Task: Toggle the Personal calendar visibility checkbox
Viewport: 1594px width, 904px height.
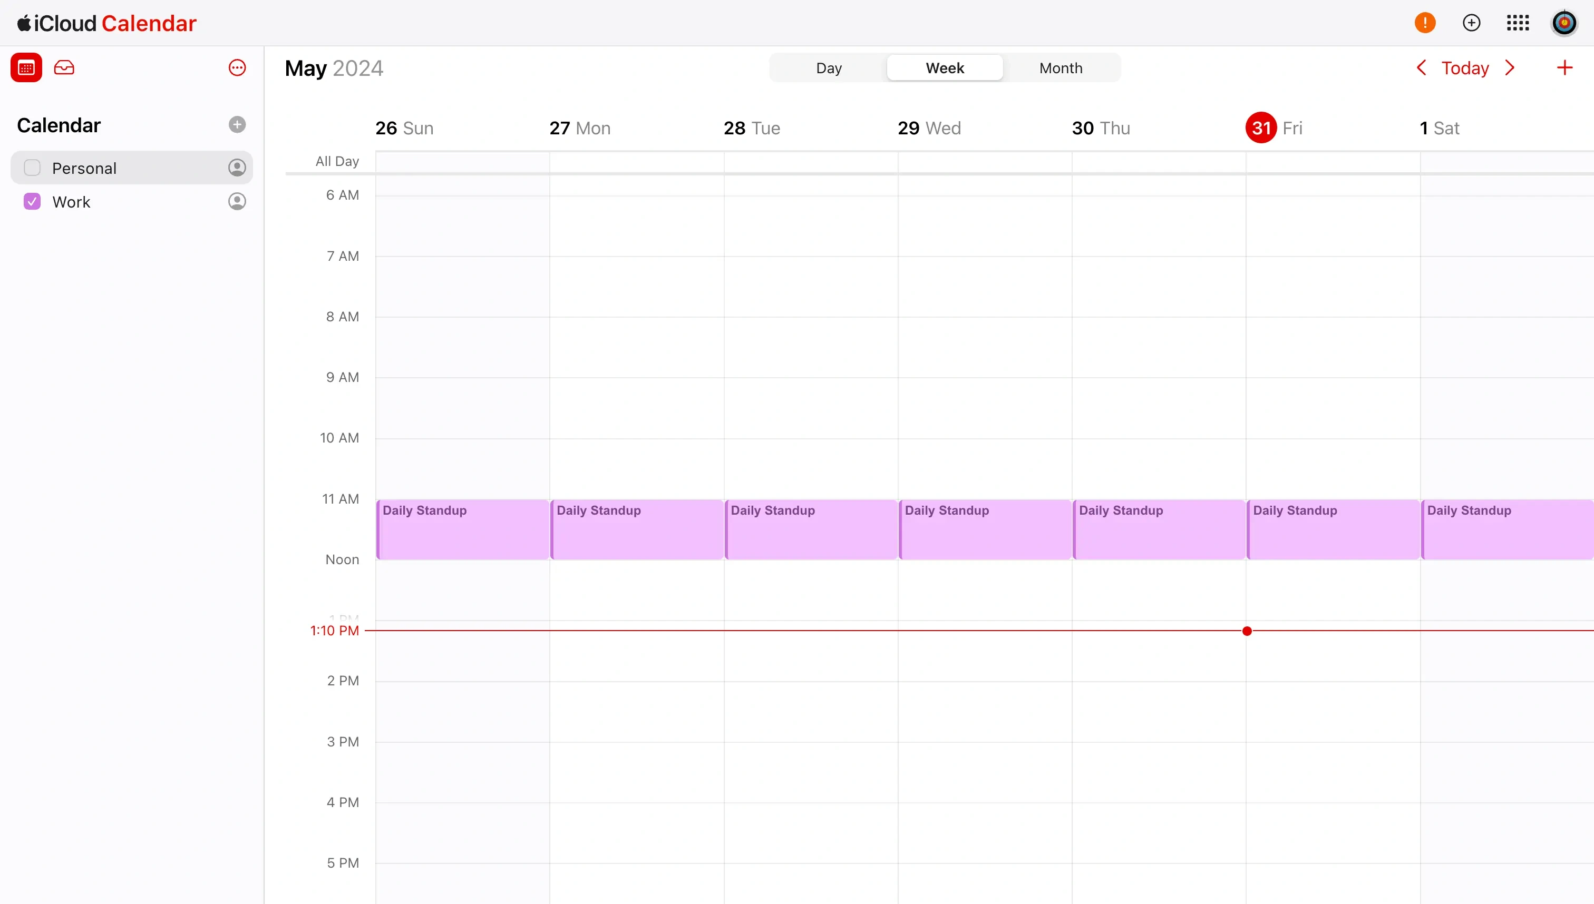Action: coord(33,168)
